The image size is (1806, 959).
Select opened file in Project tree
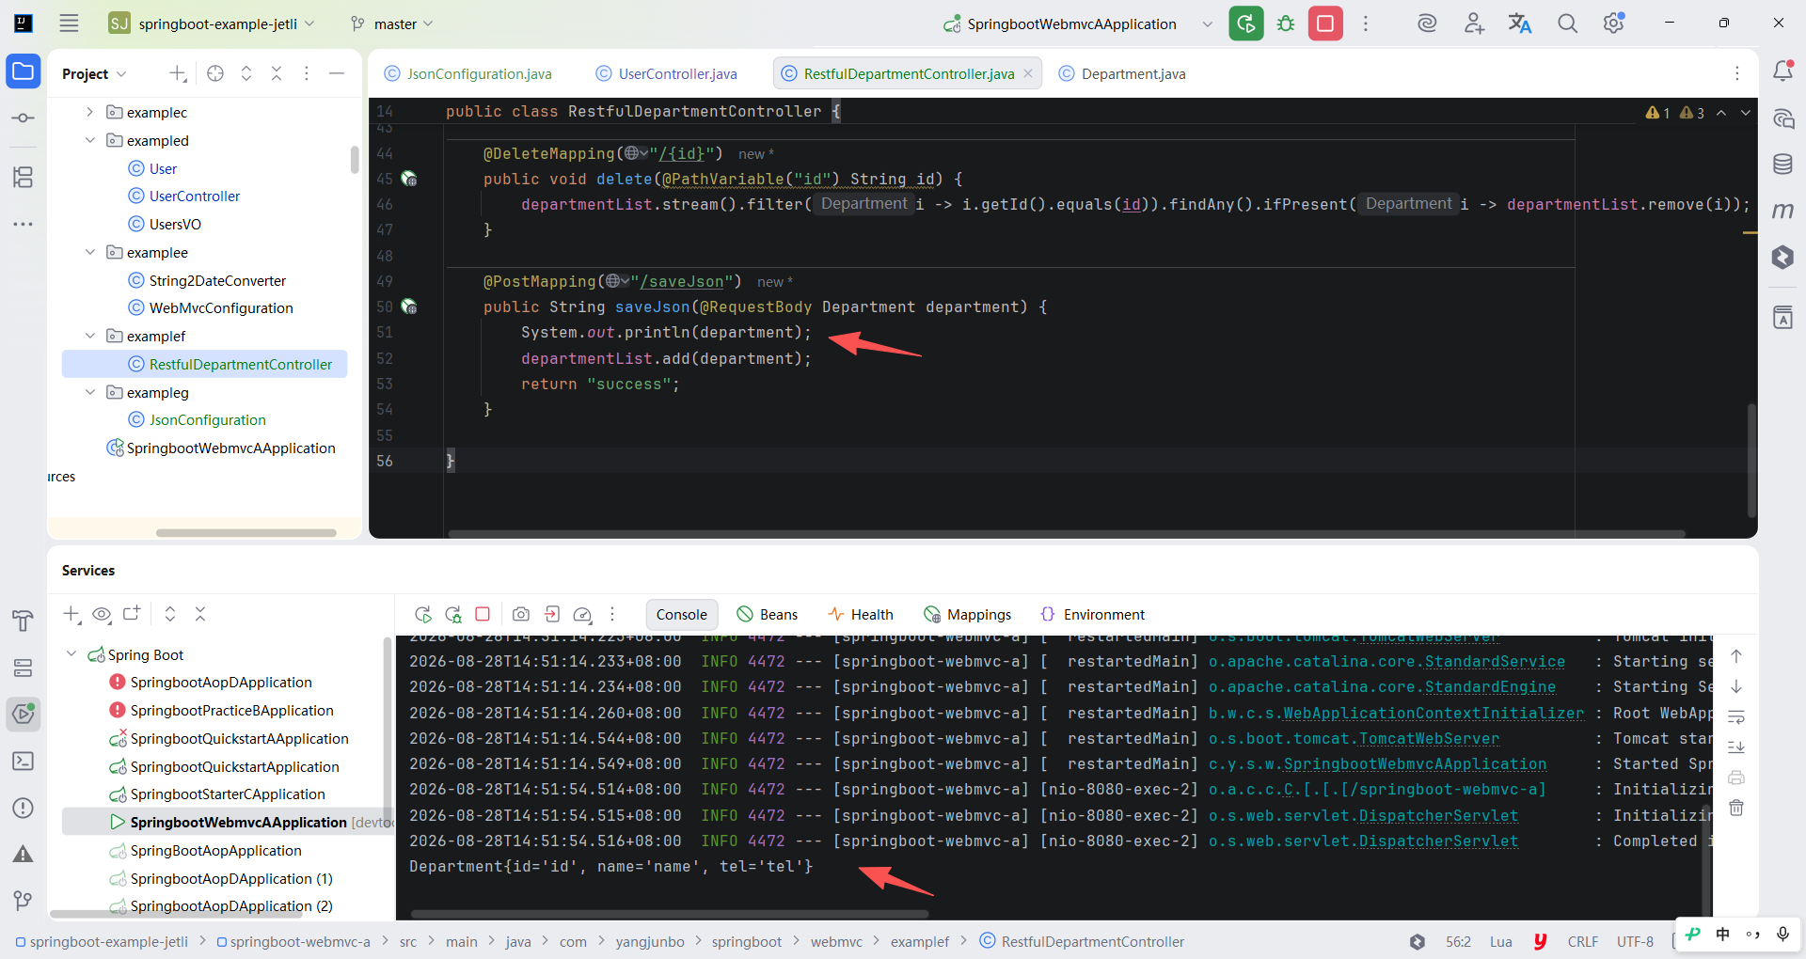coord(215,73)
